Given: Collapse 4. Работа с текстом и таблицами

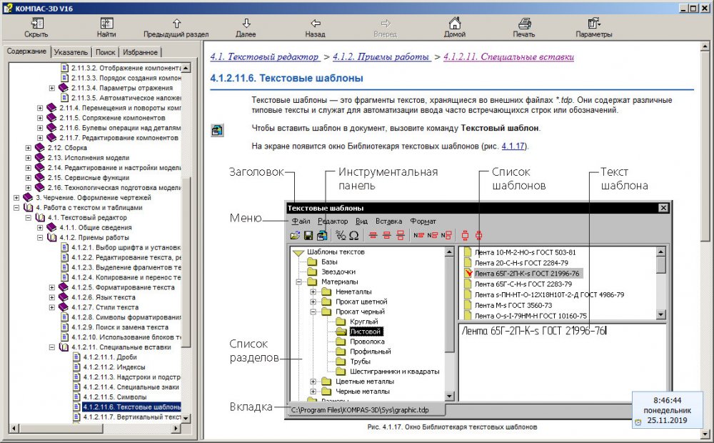Looking at the screenshot, I should 16,208.
